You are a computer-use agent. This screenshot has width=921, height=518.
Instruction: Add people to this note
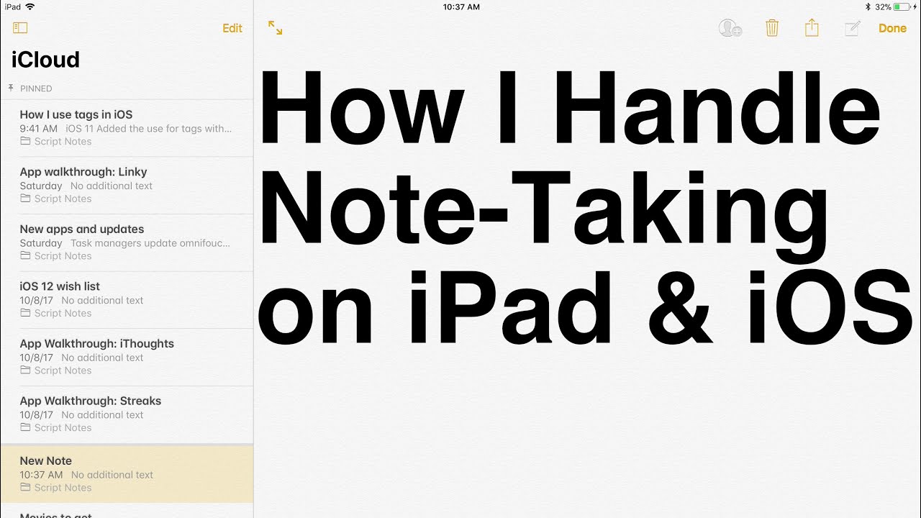click(730, 28)
